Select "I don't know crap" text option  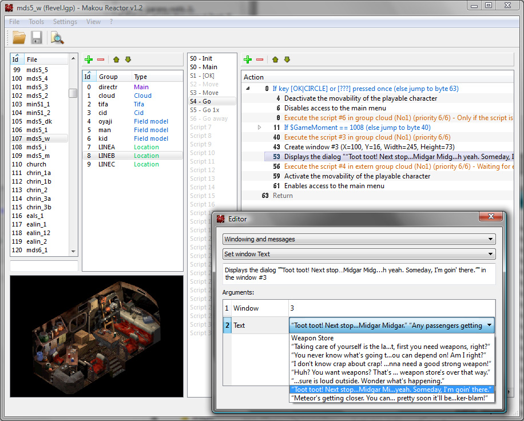pyautogui.click(x=392, y=364)
